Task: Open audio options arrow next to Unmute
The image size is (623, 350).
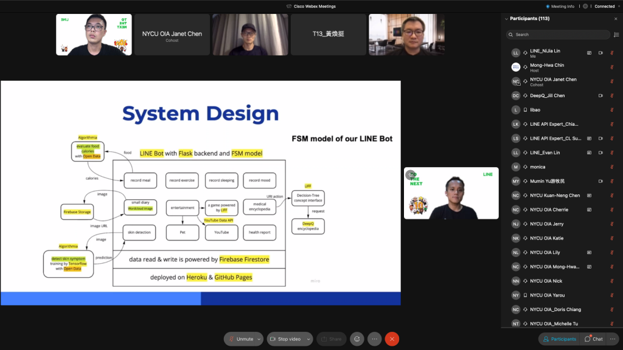Action: click(x=259, y=339)
